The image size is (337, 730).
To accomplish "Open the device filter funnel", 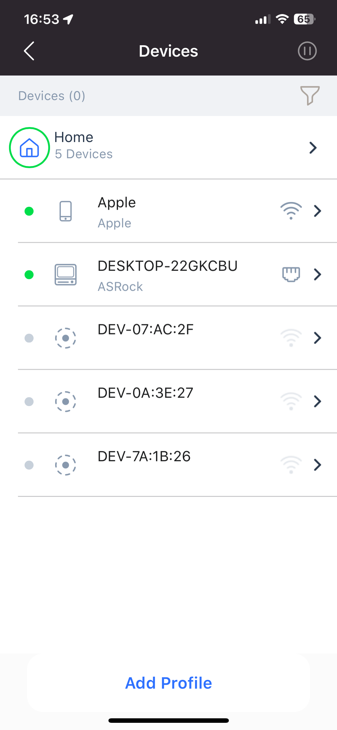I will (310, 95).
